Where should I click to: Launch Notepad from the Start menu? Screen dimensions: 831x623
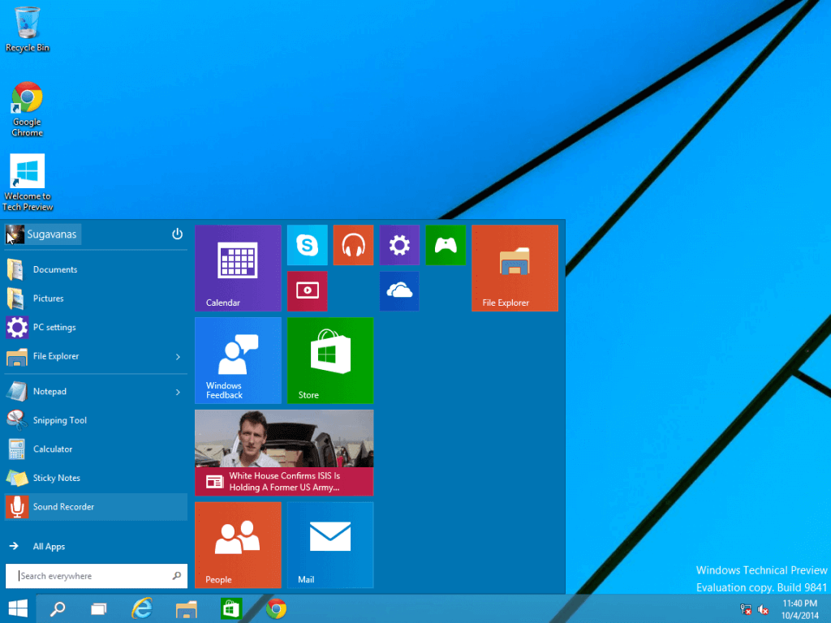(88, 392)
